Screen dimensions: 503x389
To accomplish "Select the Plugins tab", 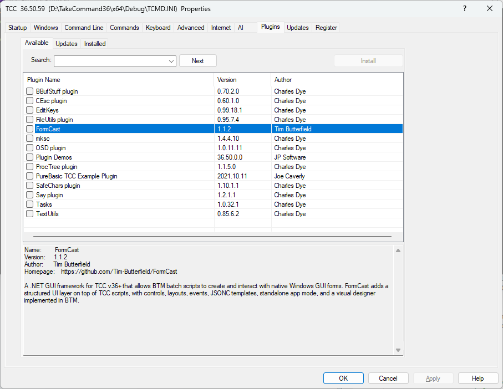I will [x=271, y=27].
